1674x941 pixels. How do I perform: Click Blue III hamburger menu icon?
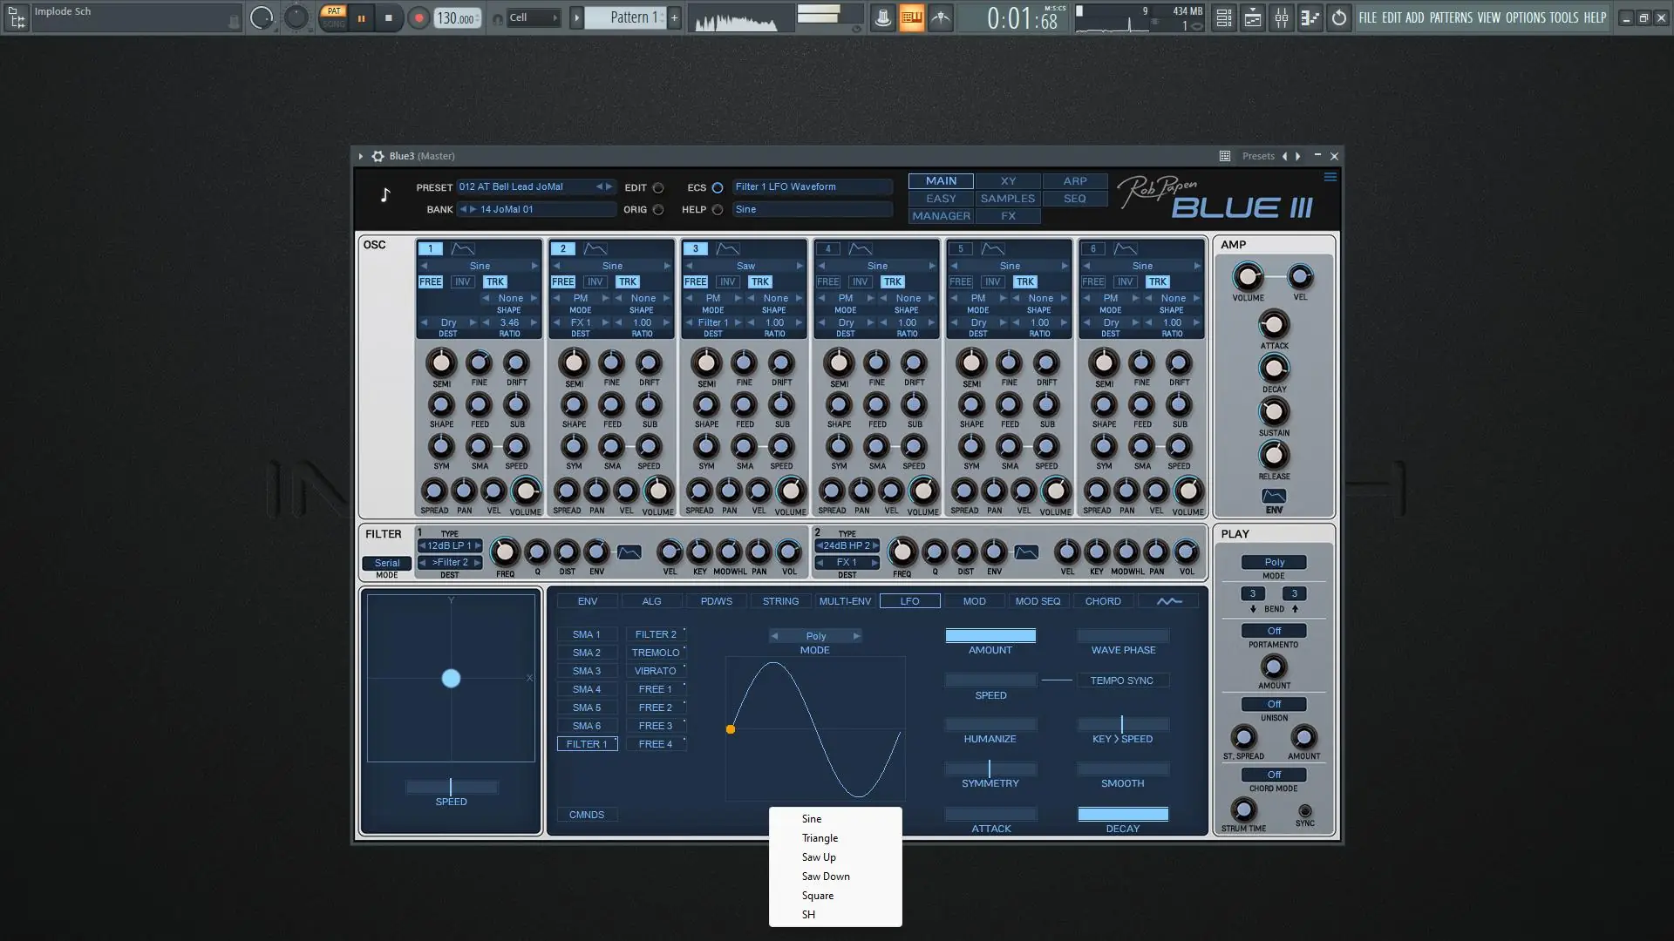1330,178
